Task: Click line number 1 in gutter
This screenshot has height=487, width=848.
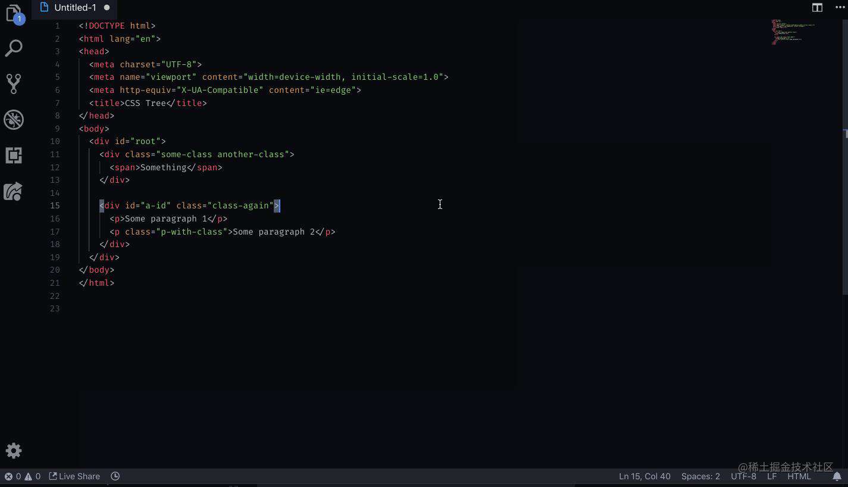Action: (57, 26)
